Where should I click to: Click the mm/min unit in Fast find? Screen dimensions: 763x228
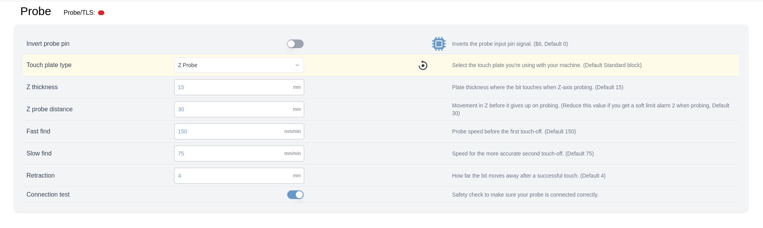[293, 131]
